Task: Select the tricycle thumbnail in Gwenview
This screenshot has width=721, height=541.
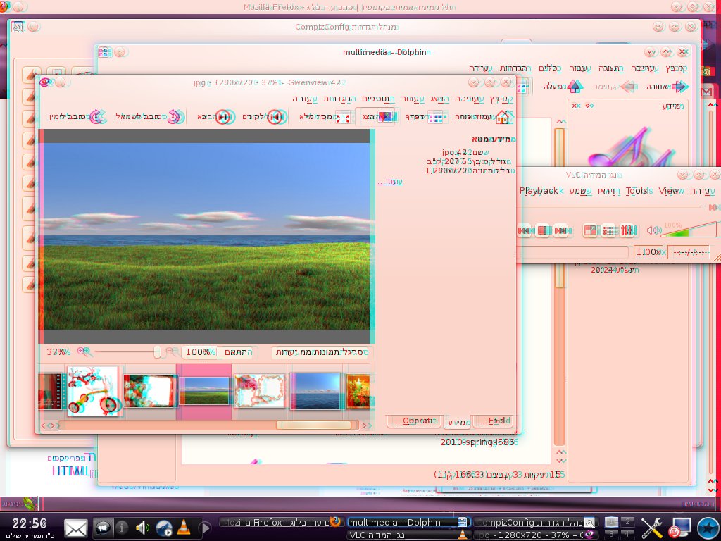Action: coord(94,391)
